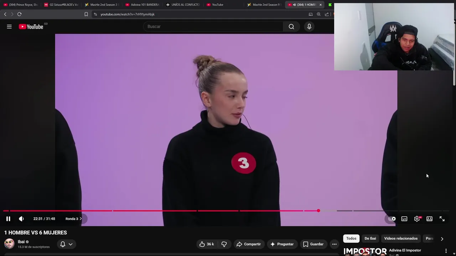
Task: Click the video progress bar scrubber dot
Action: [x=318, y=211]
